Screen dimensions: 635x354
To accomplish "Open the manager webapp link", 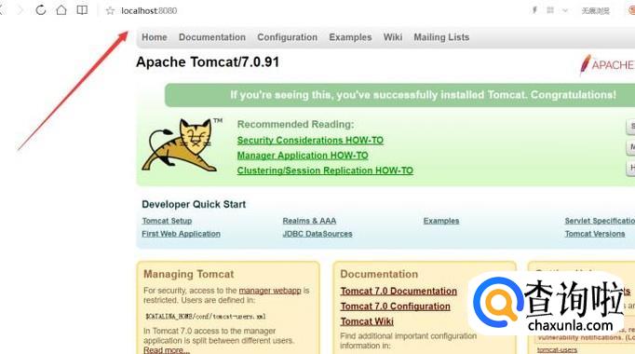I will (x=270, y=291).
